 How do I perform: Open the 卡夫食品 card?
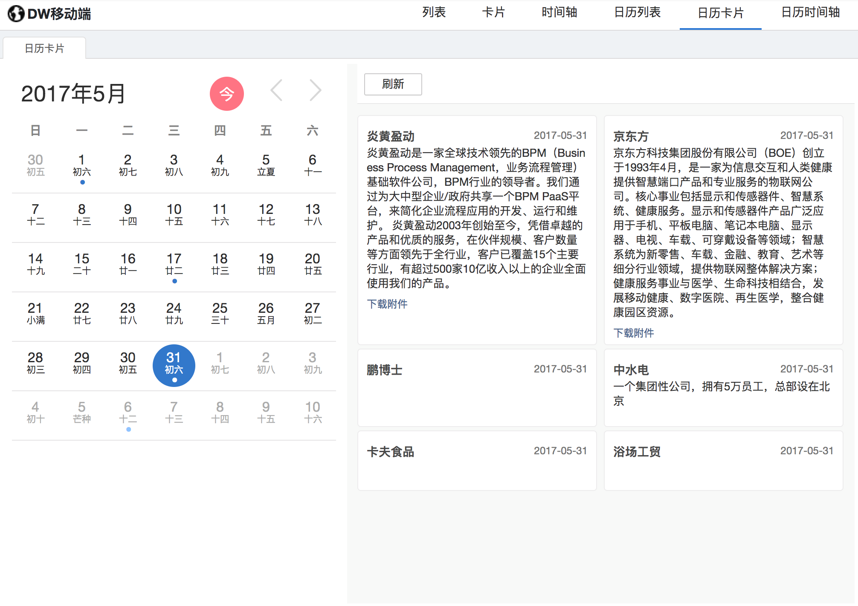[477, 461]
